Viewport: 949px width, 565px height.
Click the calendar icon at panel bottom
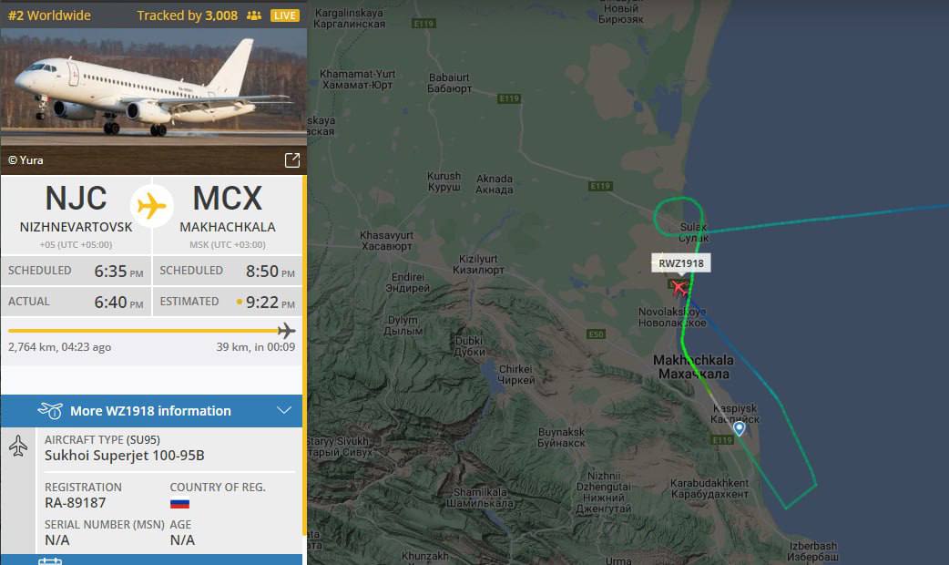coord(50,561)
